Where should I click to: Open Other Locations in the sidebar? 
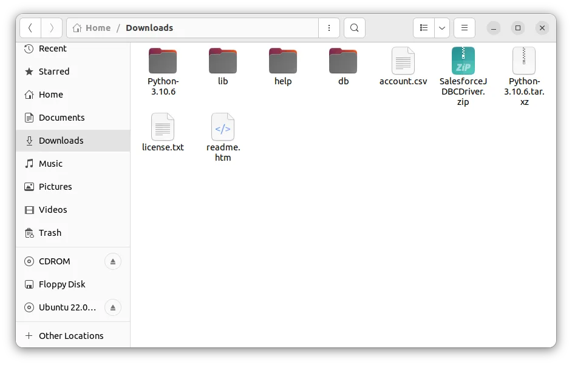(x=71, y=335)
